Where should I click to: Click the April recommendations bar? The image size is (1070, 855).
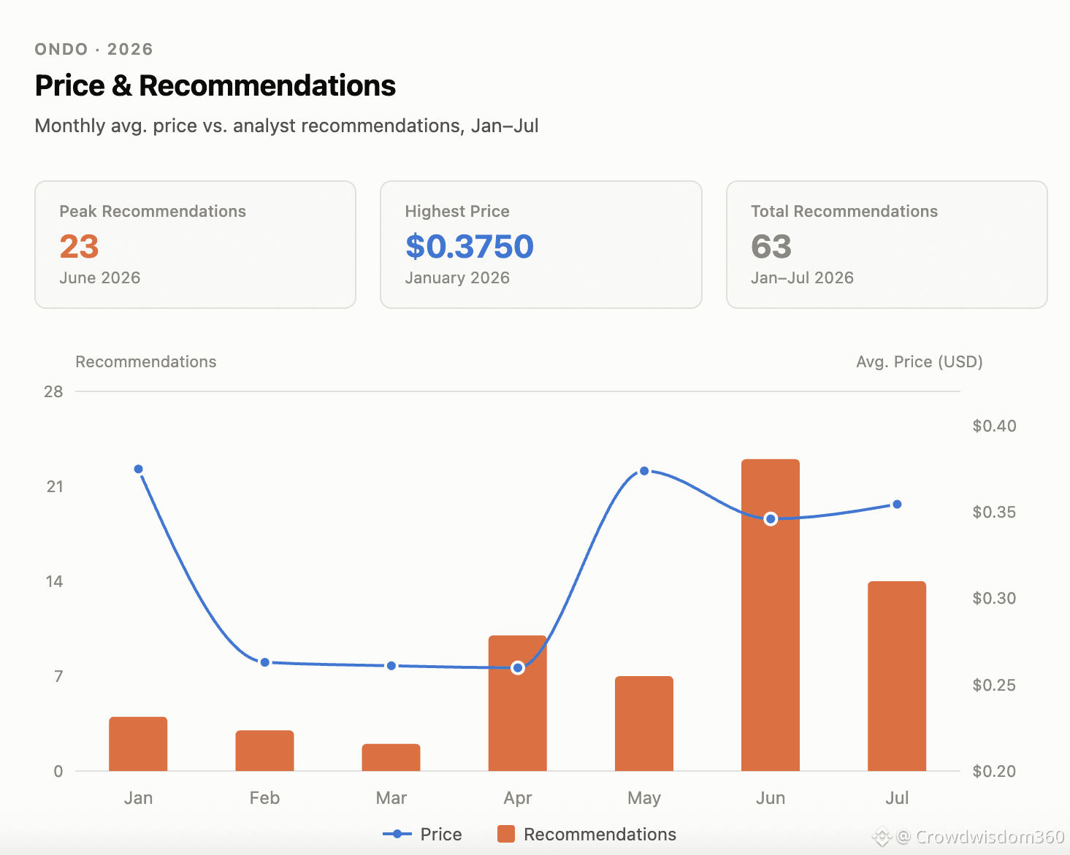(x=518, y=703)
